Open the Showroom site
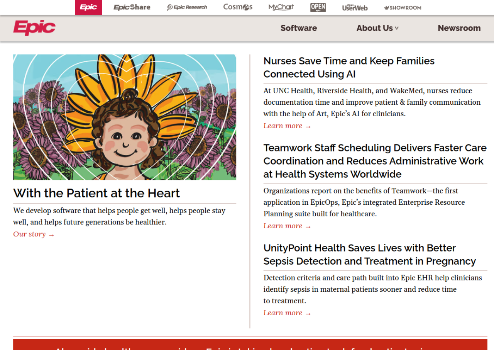This screenshot has width=494, height=350. tap(403, 7)
